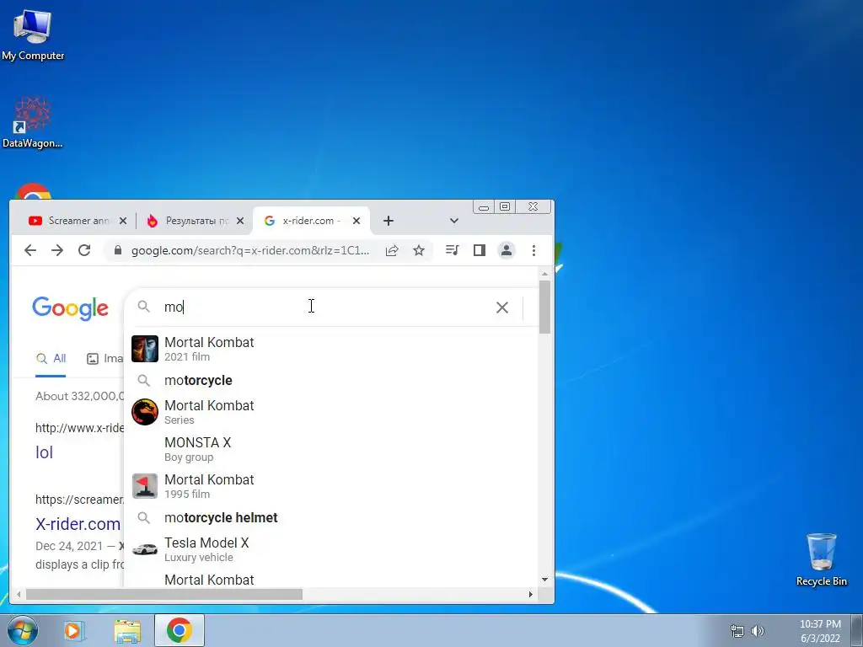Minimize the Chrome window

pos(484,207)
